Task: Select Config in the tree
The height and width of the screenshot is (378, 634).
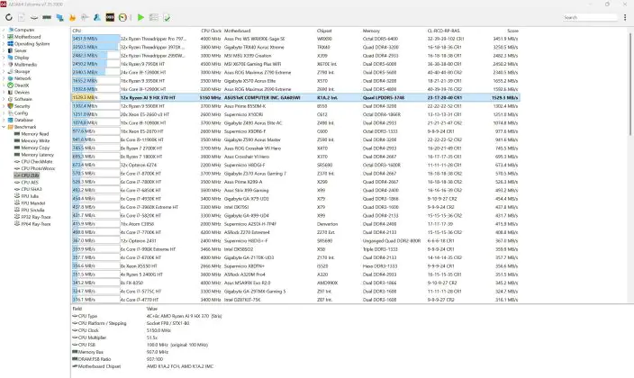Action: [21, 113]
